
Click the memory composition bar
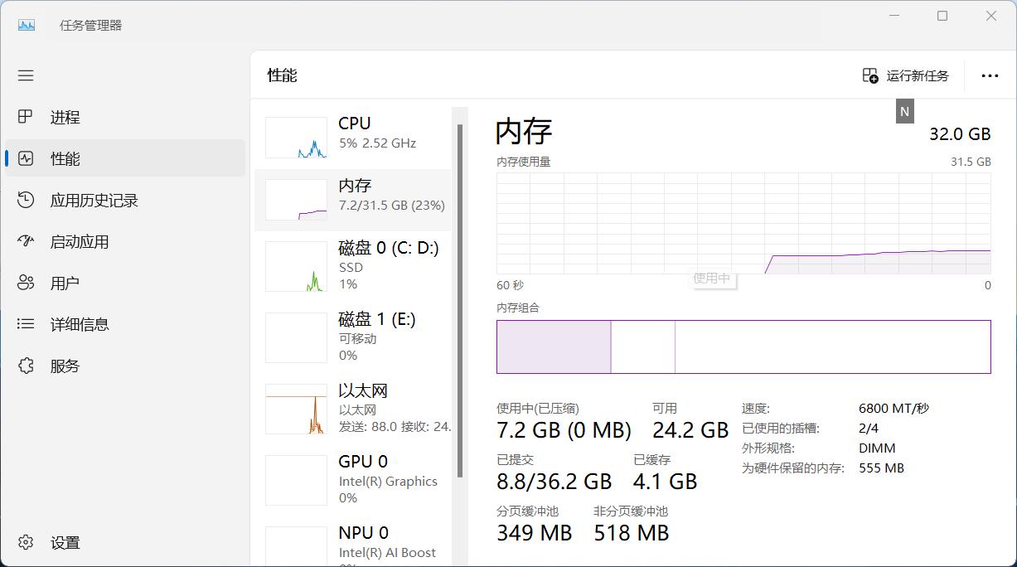[x=743, y=346]
